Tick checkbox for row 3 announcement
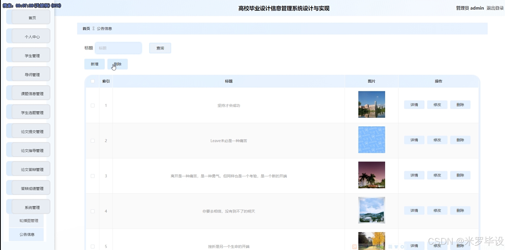This screenshot has width=505, height=250. (93, 176)
